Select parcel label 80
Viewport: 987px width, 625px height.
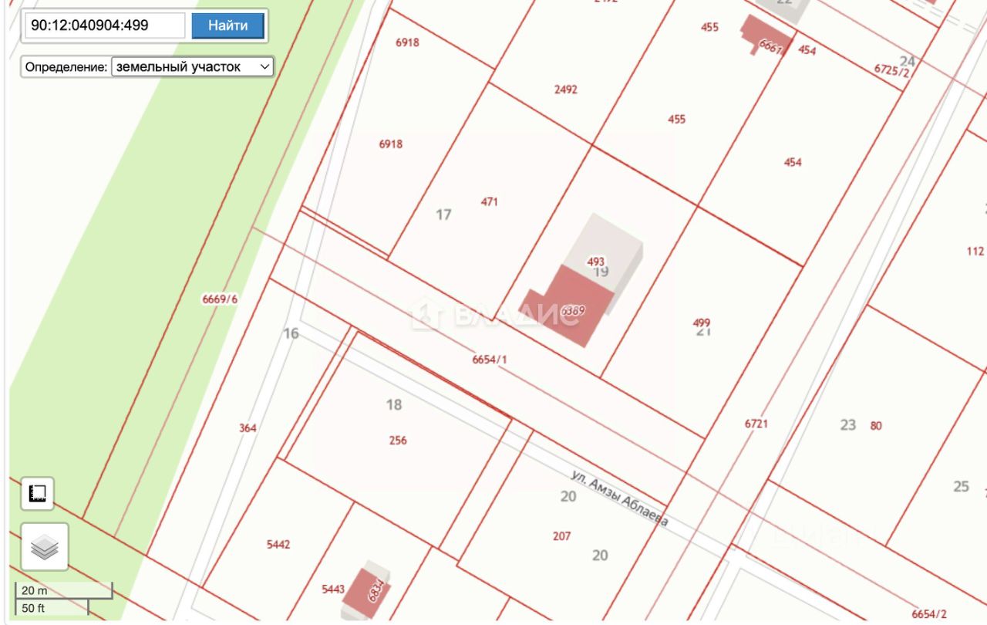(876, 425)
